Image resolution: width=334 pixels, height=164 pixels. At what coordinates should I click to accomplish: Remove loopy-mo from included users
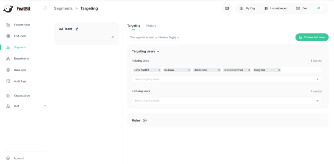click(279, 70)
